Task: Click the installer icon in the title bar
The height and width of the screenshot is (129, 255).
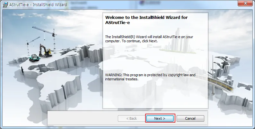Action: click(x=5, y=4)
